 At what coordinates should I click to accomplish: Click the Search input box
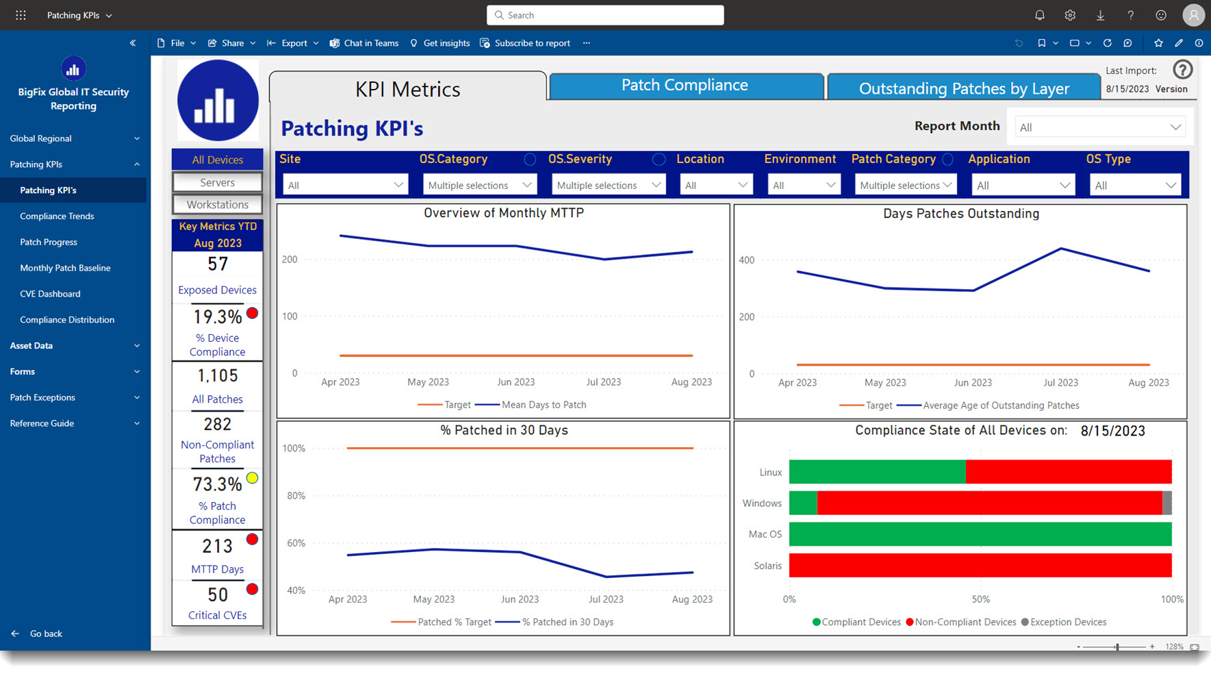tap(605, 15)
